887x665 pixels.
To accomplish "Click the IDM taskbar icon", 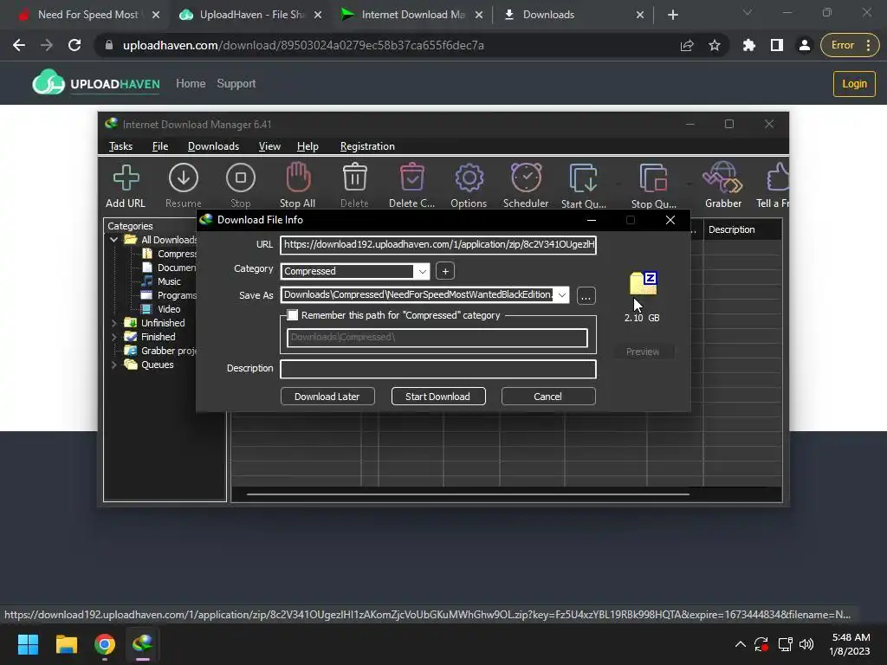I will pos(143,644).
